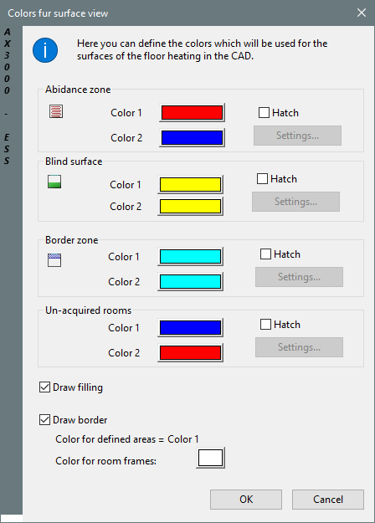Choose the white room frames color swatch
The image size is (375, 523).
pos(210,458)
